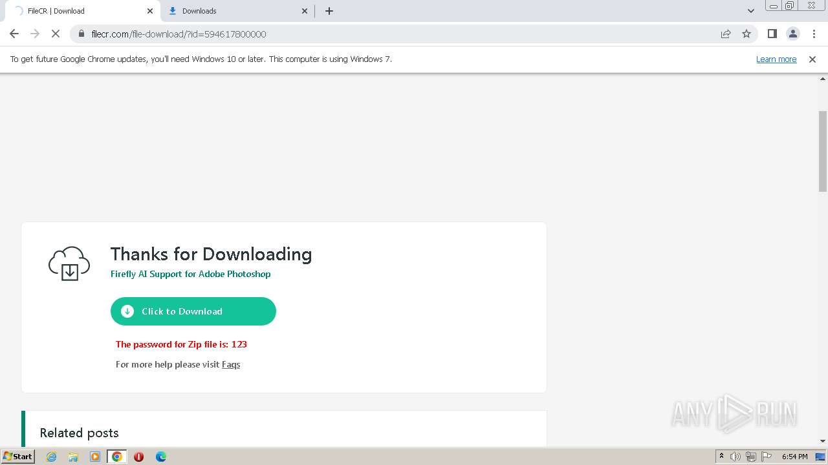Image resolution: width=828 pixels, height=465 pixels.
Task: Open Windows Explorer from taskbar
Action: tap(73, 457)
